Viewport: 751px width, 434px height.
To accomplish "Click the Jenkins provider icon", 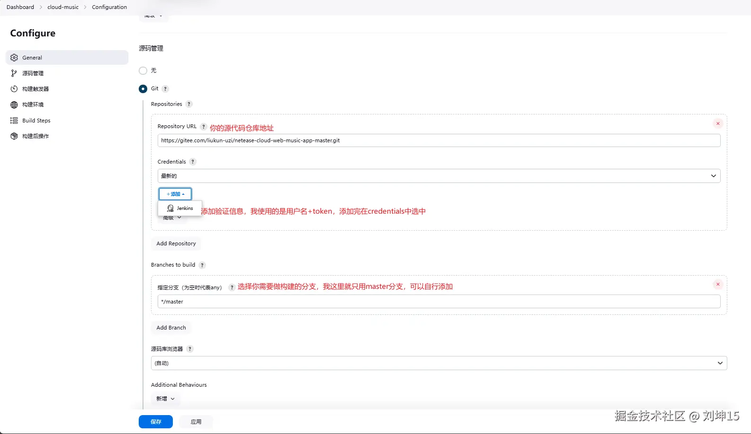I will coord(170,208).
